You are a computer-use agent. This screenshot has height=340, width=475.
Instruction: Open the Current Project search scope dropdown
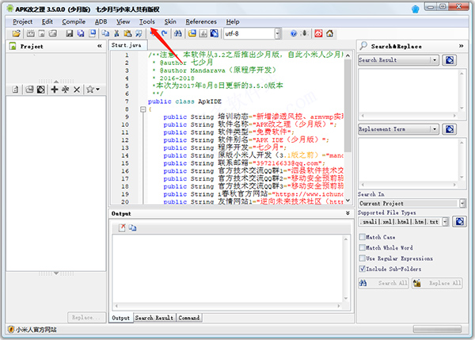point(462,203)
